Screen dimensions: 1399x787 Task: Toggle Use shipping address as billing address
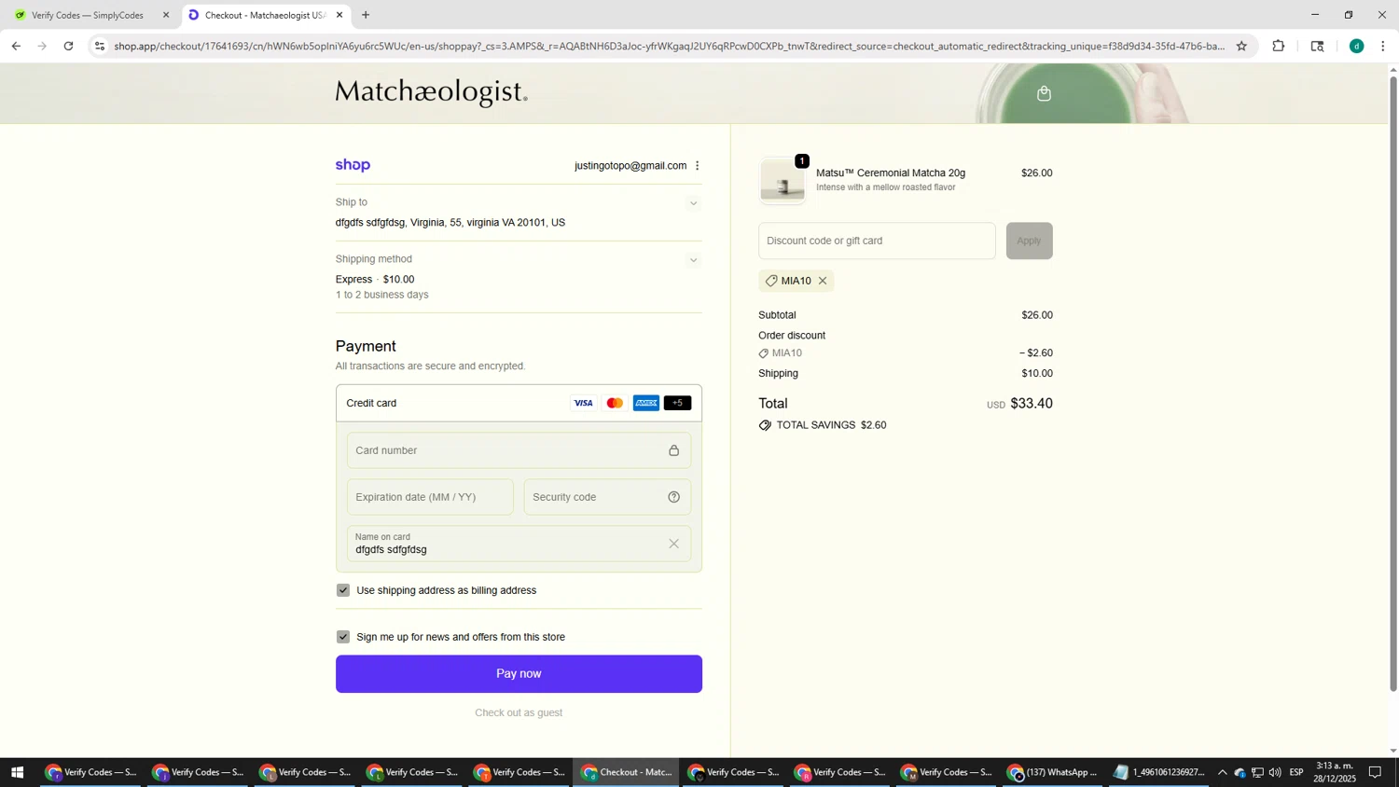click(343, 590)
